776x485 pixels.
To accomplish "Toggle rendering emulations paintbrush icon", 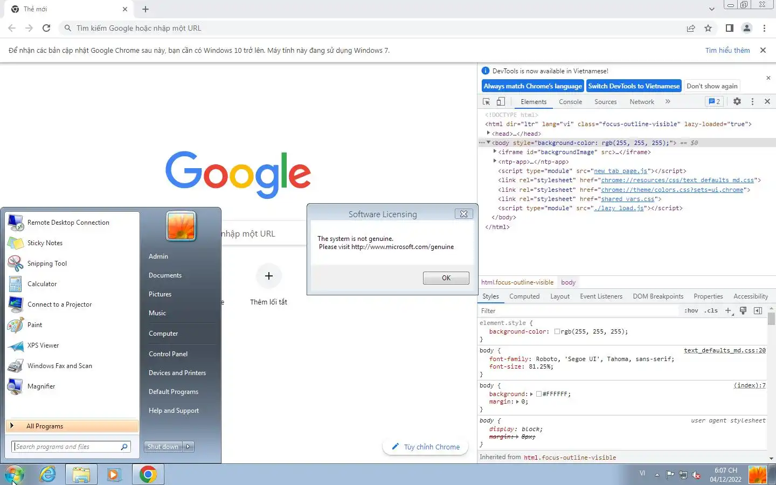I will [743, 310].
